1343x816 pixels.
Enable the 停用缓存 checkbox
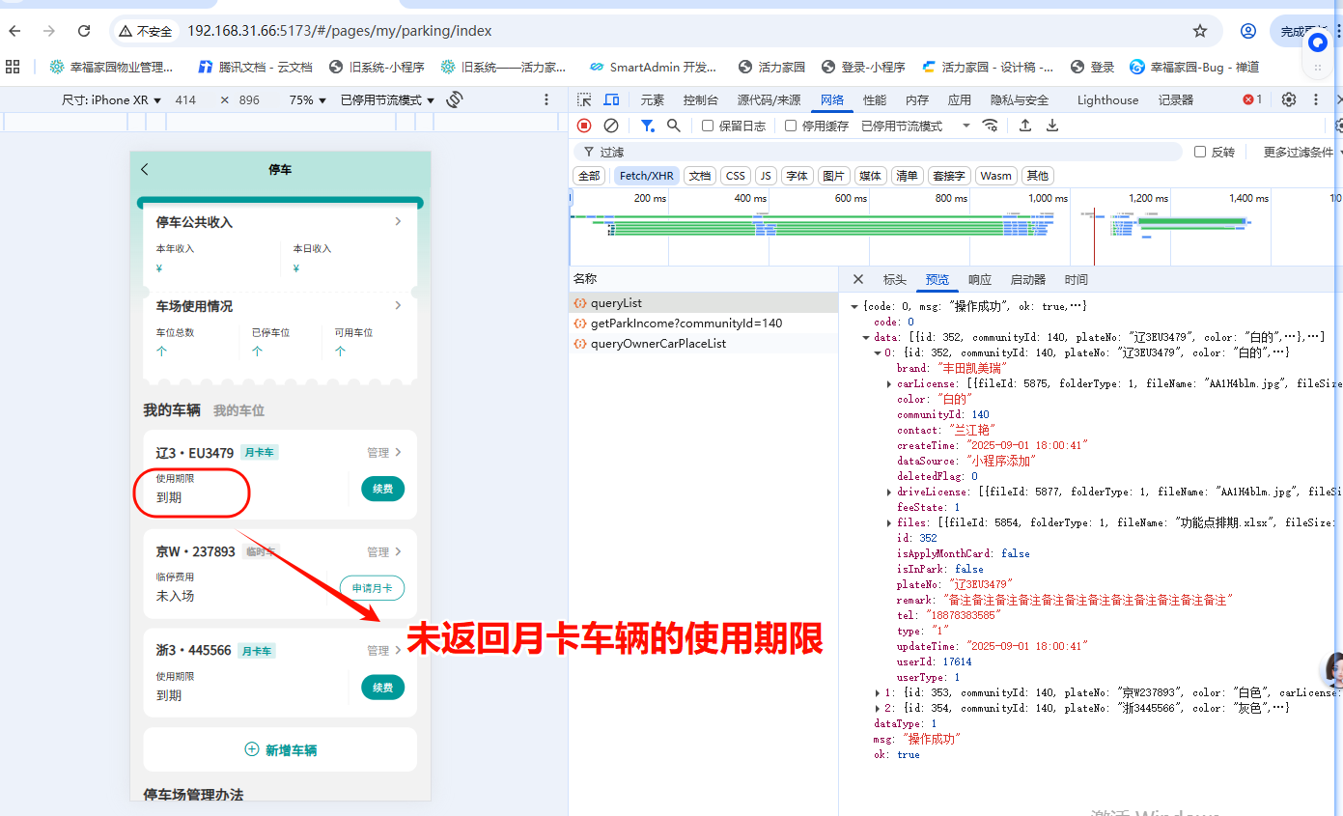click(791, 126)
